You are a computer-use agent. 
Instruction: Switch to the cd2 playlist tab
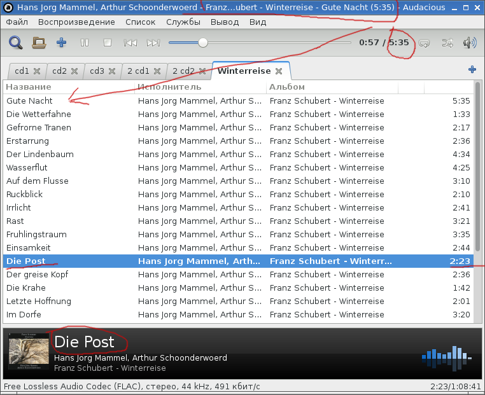point(59,71)
